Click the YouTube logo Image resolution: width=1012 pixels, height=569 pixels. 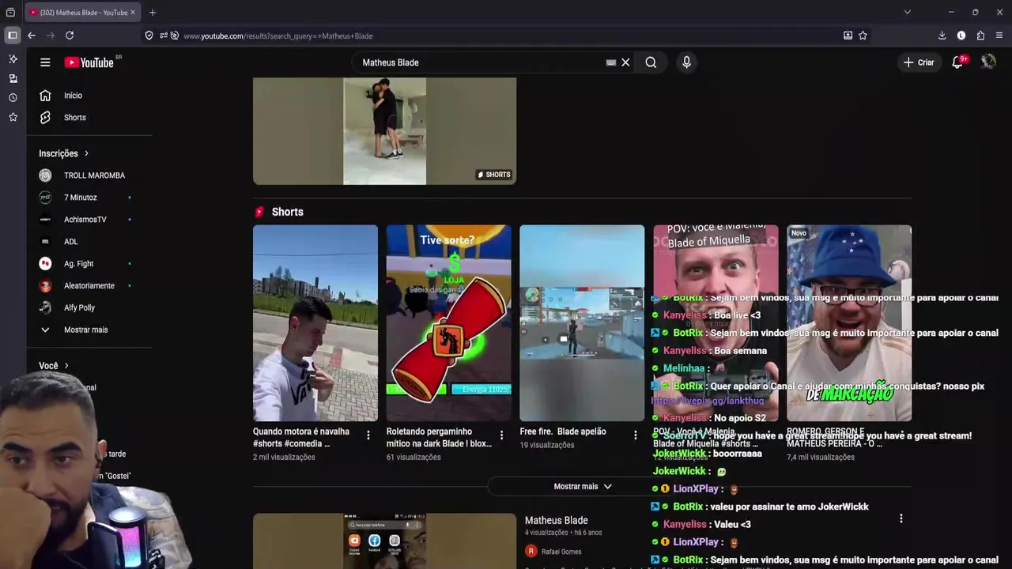89,62
